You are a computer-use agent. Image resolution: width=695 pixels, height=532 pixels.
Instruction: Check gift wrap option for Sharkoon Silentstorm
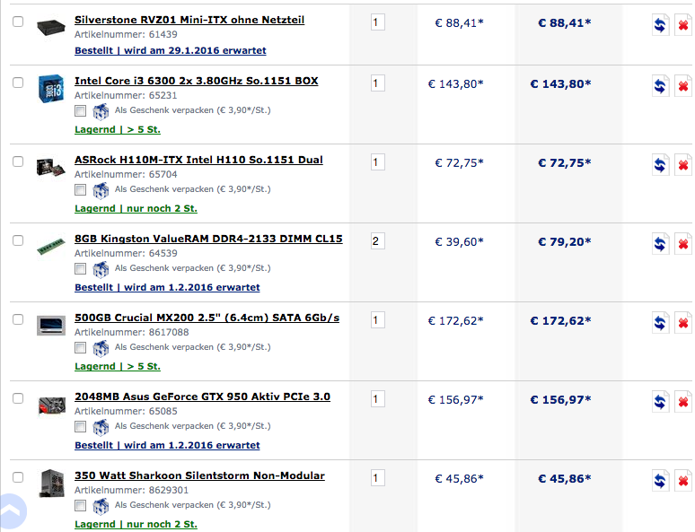tap(80, 505)
